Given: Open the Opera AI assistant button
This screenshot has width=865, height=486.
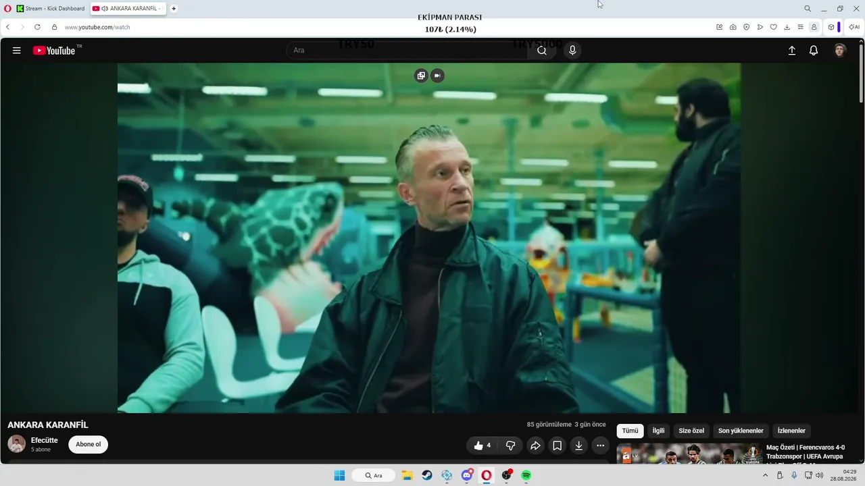Looking at the screenshot, I should point(854,27).
